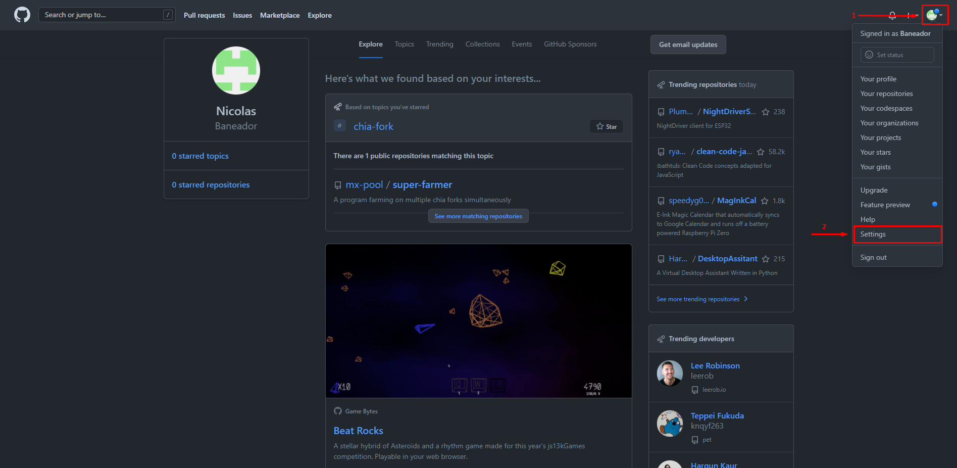Click the star icon beside clean-code-javascript
The width and height of the screenshot is (957, 468).
tap(761, 152)
